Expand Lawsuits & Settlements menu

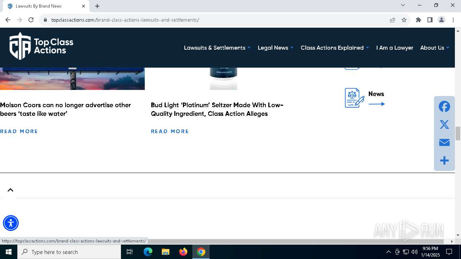click(217, 47)
